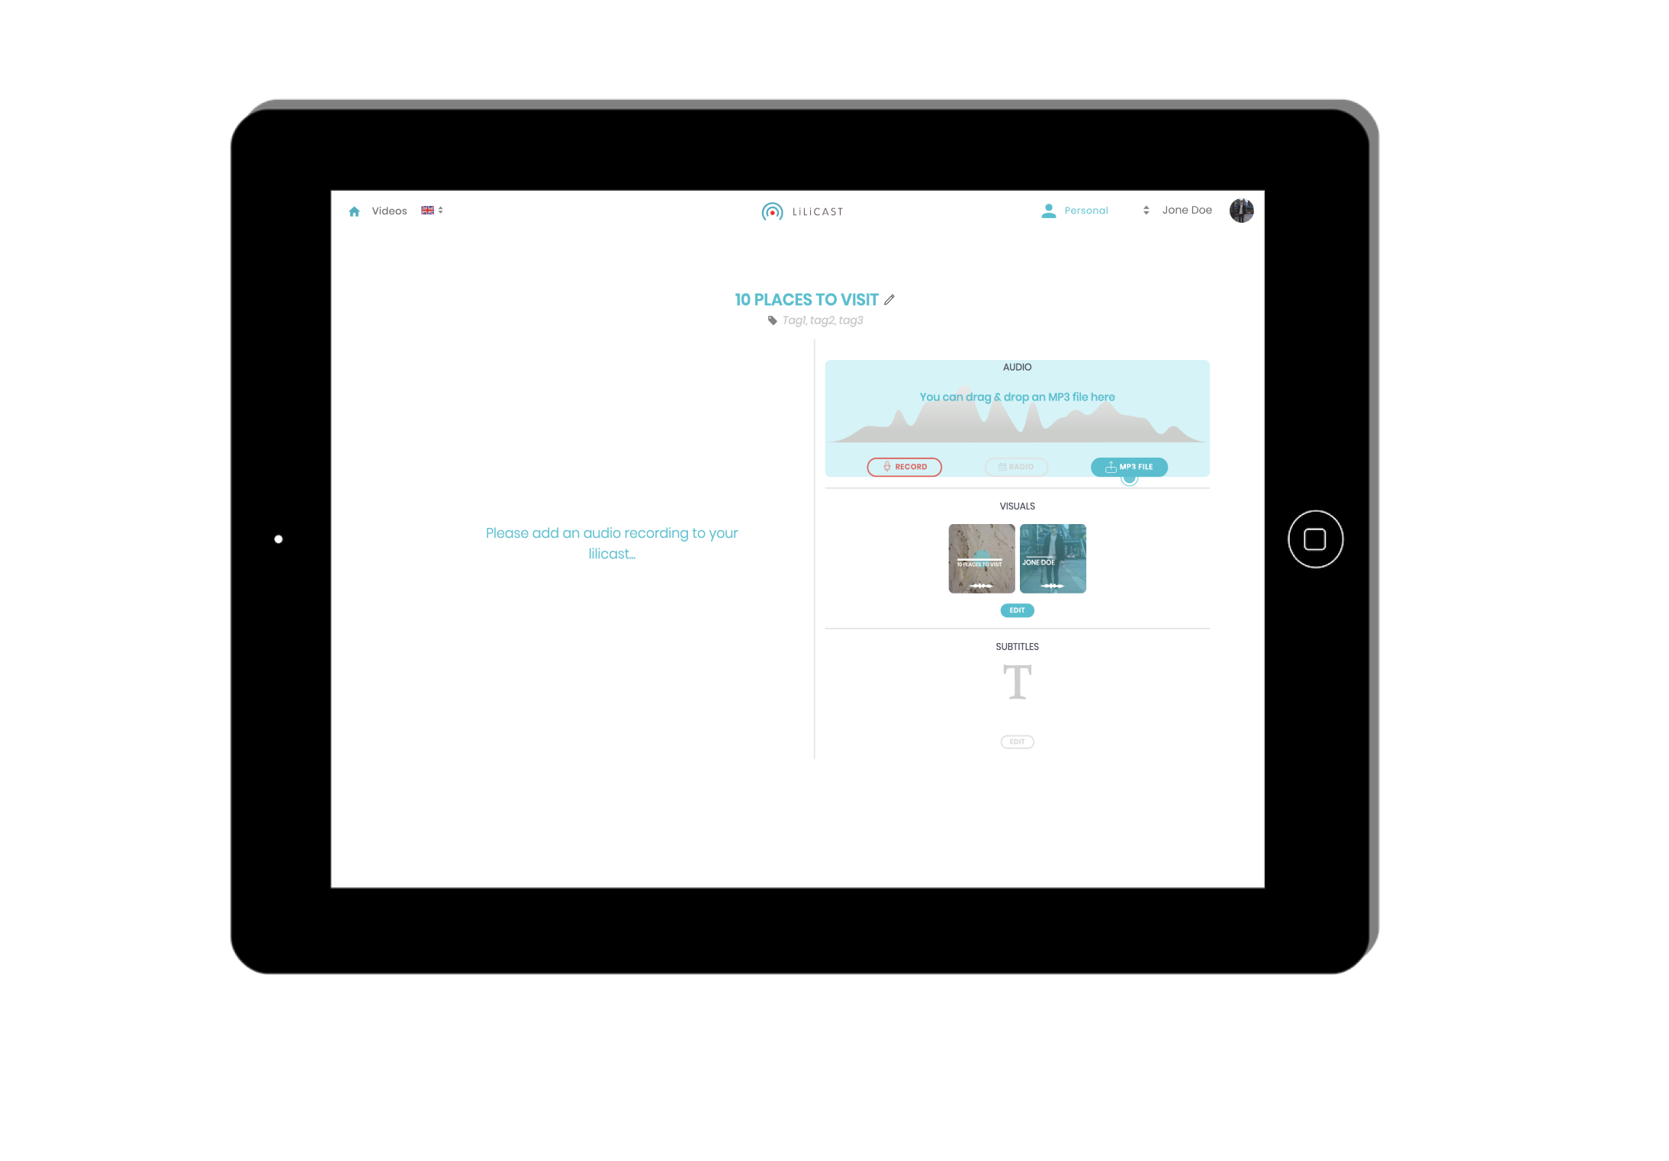1669x1161 pixels.
Task: Select the first visual thumbnail
Action: click(x=983, y=558)
